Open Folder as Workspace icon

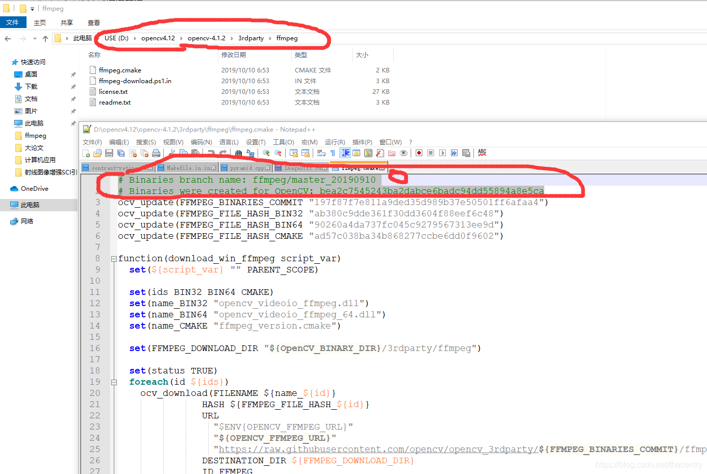[x=392, y=153]
